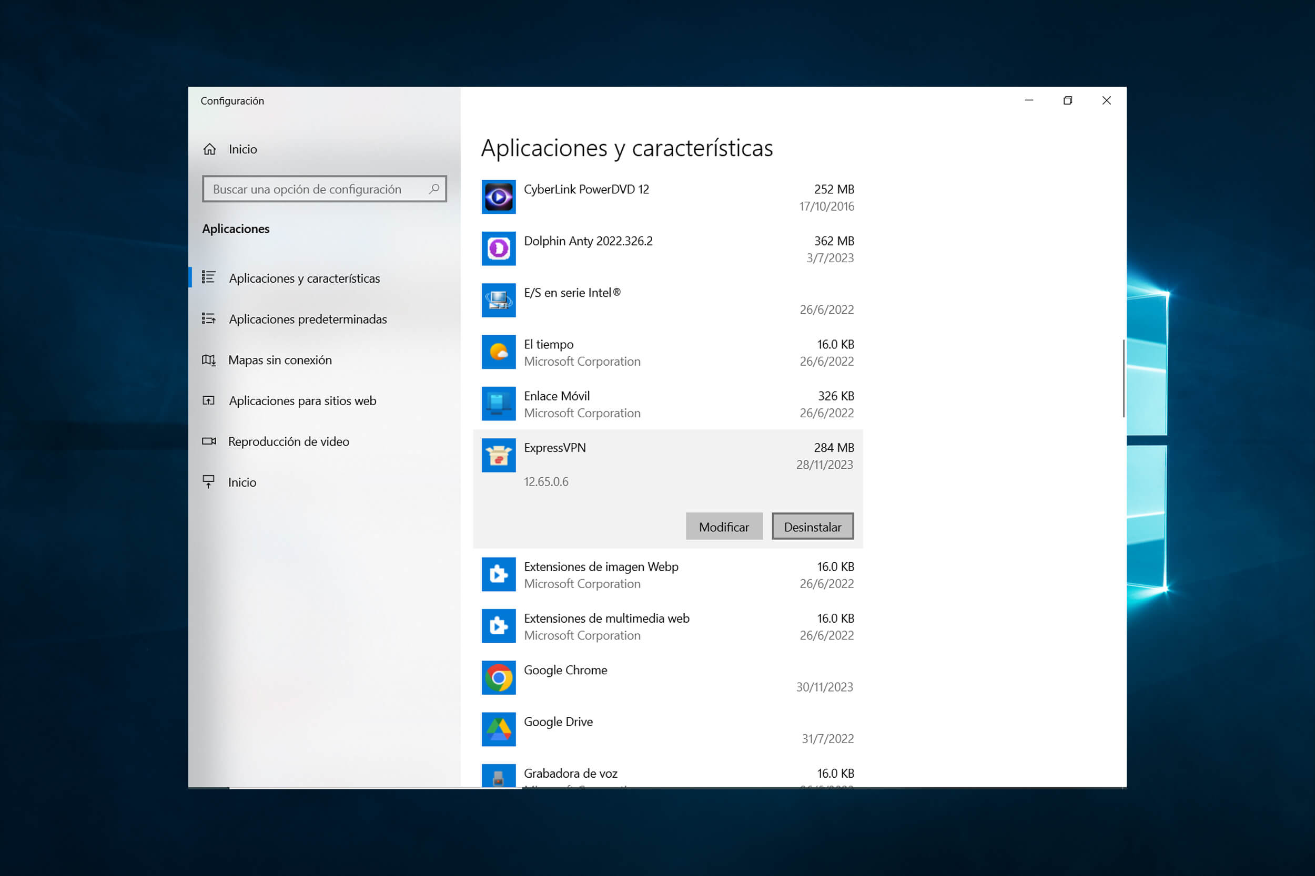The image size is (1315, 876).
Task: Select the Extensiones de multimedia web name
Action: (606, 619)
